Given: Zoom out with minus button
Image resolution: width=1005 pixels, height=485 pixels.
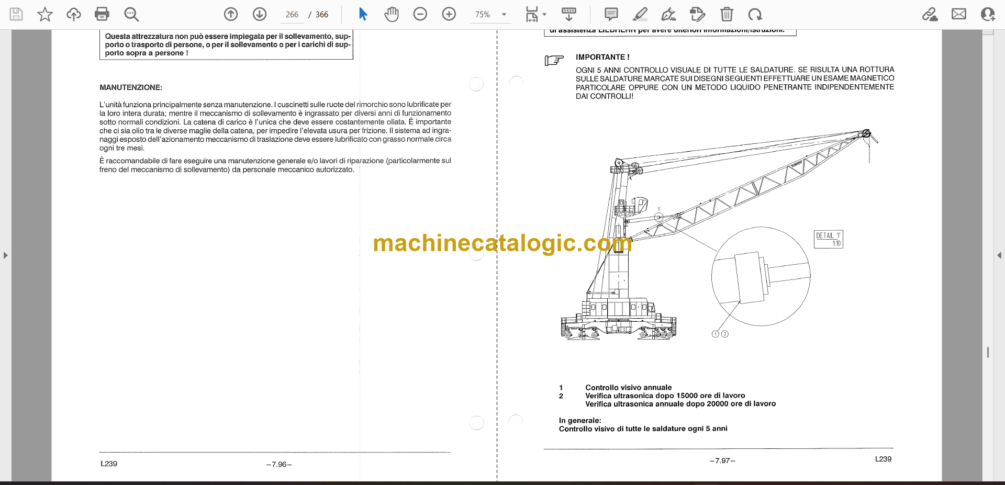Looking at the screenshot, I should (x=420, y=14).
